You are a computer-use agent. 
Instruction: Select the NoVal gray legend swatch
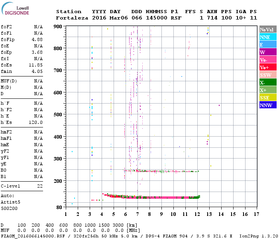(x=268, y=29)
